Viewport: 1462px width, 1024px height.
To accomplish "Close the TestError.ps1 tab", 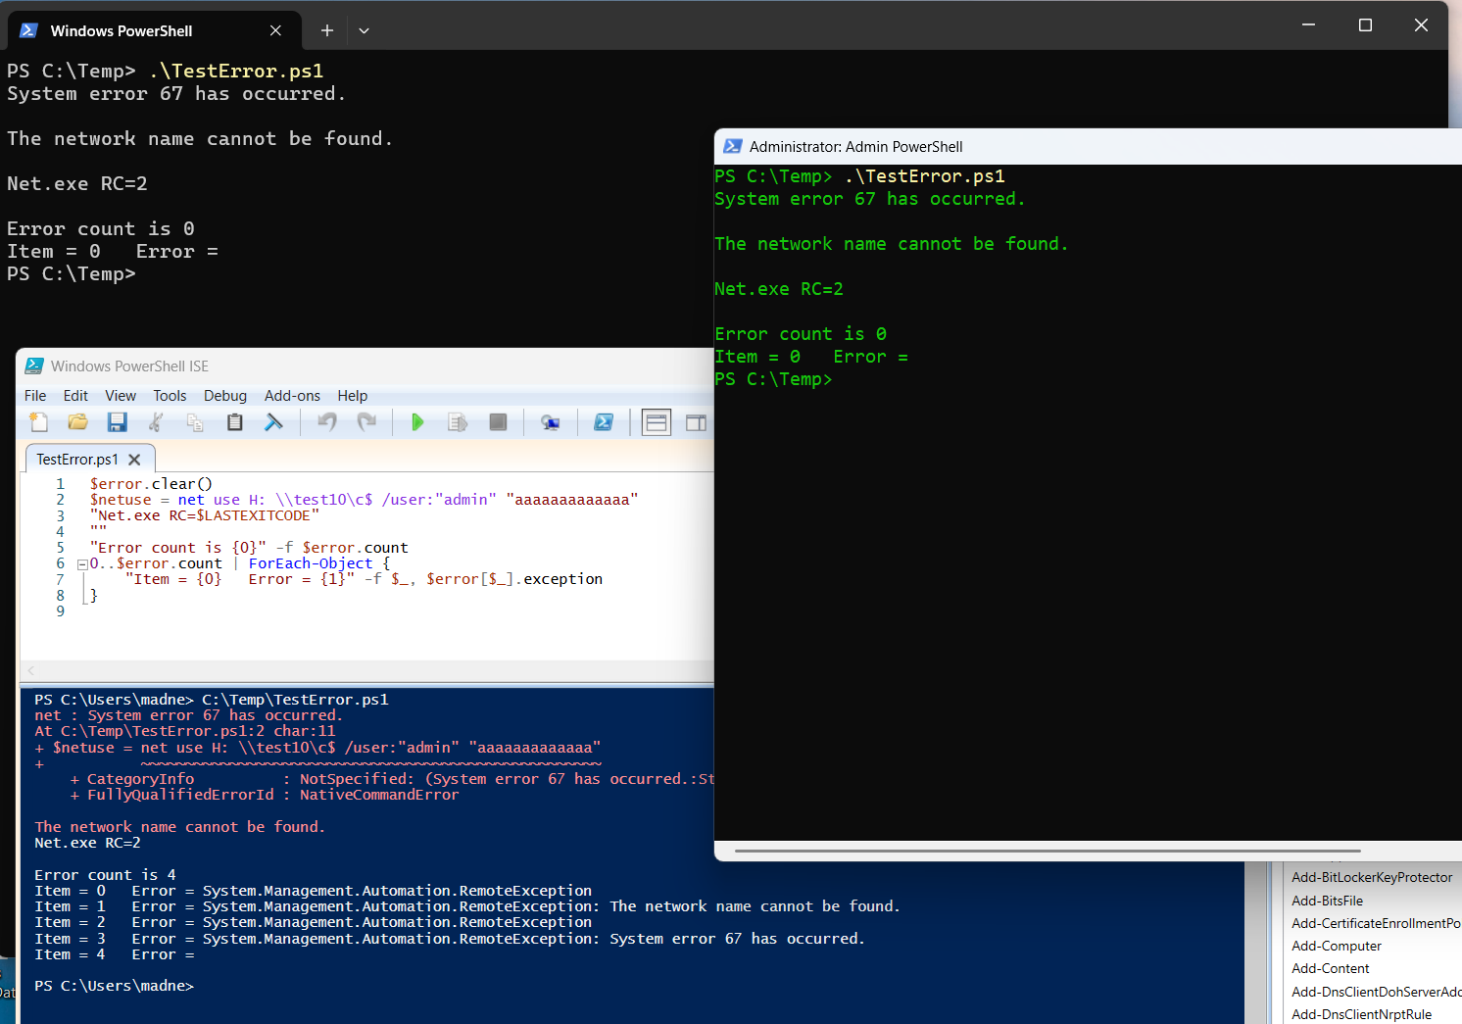I will coord(134,460).
